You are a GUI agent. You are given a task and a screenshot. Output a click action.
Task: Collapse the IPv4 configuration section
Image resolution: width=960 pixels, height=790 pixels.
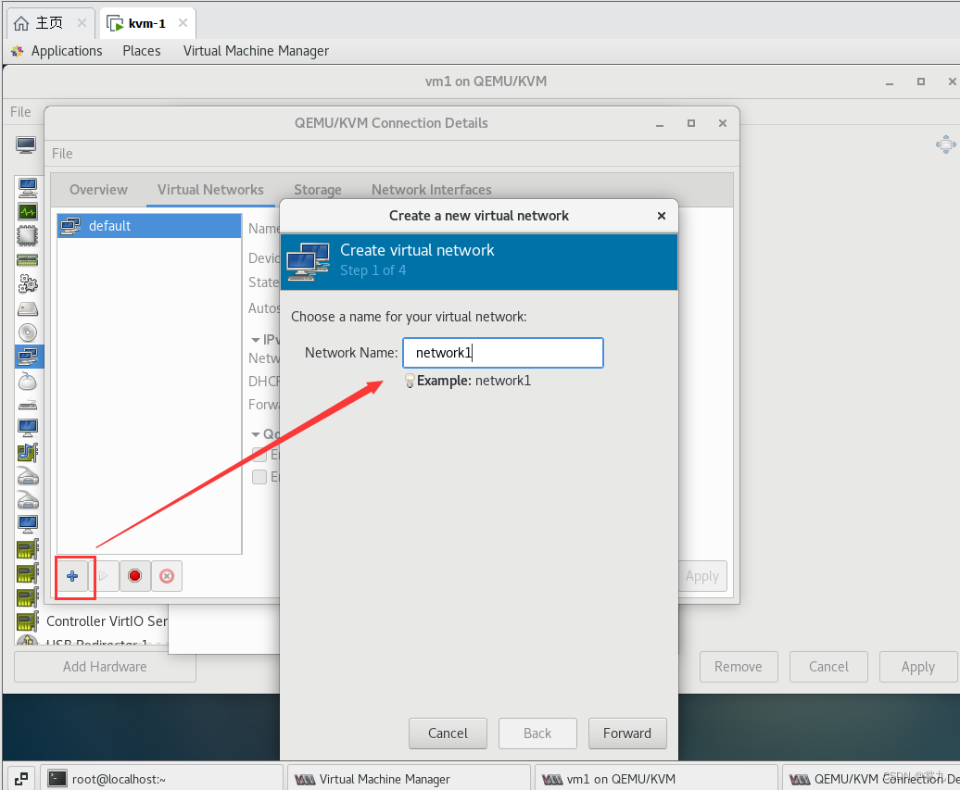[256, 340]
